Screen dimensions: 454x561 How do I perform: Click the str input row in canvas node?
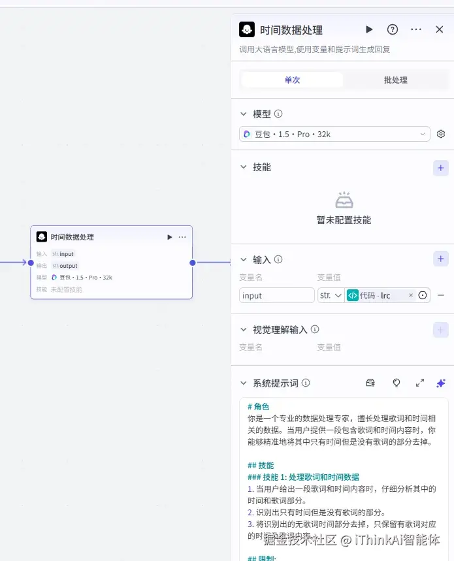point(63,254)
